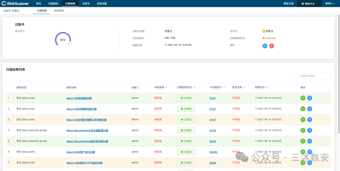The image size is (340, 171).
Task: Select the 扫描结果 sub-tab
Action: [x=42, y=11]
